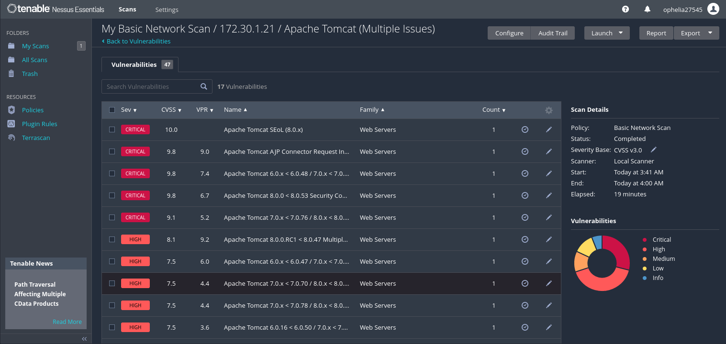The image size is (726, 344).
Task: Click the Audit Trail button
Action: coord(553,33)
